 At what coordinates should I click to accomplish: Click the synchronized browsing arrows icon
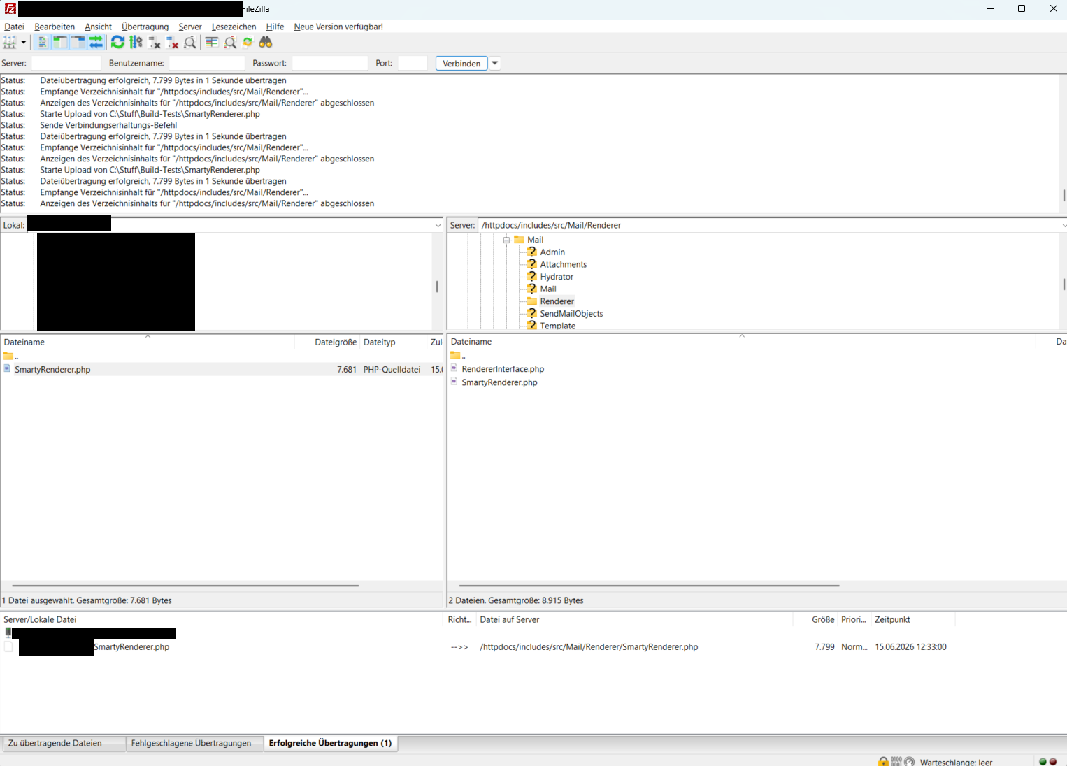(x=248, y=43)
